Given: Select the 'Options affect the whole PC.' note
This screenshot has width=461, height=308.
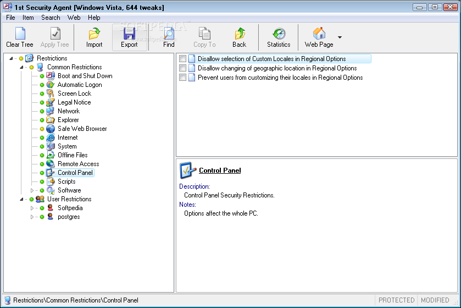Looking at the screenshot, I should pyautogui.click(x=221, y=213).
